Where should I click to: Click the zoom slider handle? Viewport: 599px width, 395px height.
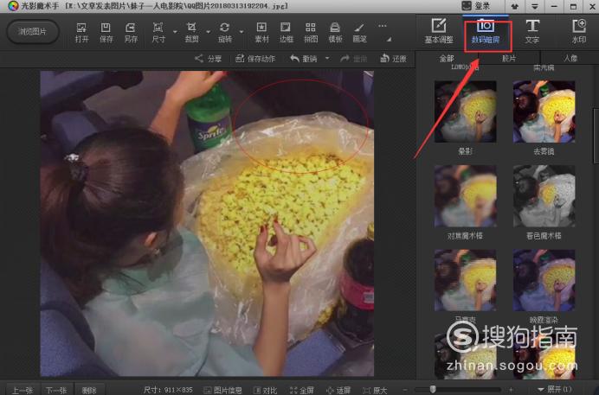pyautogui.click(x=433, y=389)
